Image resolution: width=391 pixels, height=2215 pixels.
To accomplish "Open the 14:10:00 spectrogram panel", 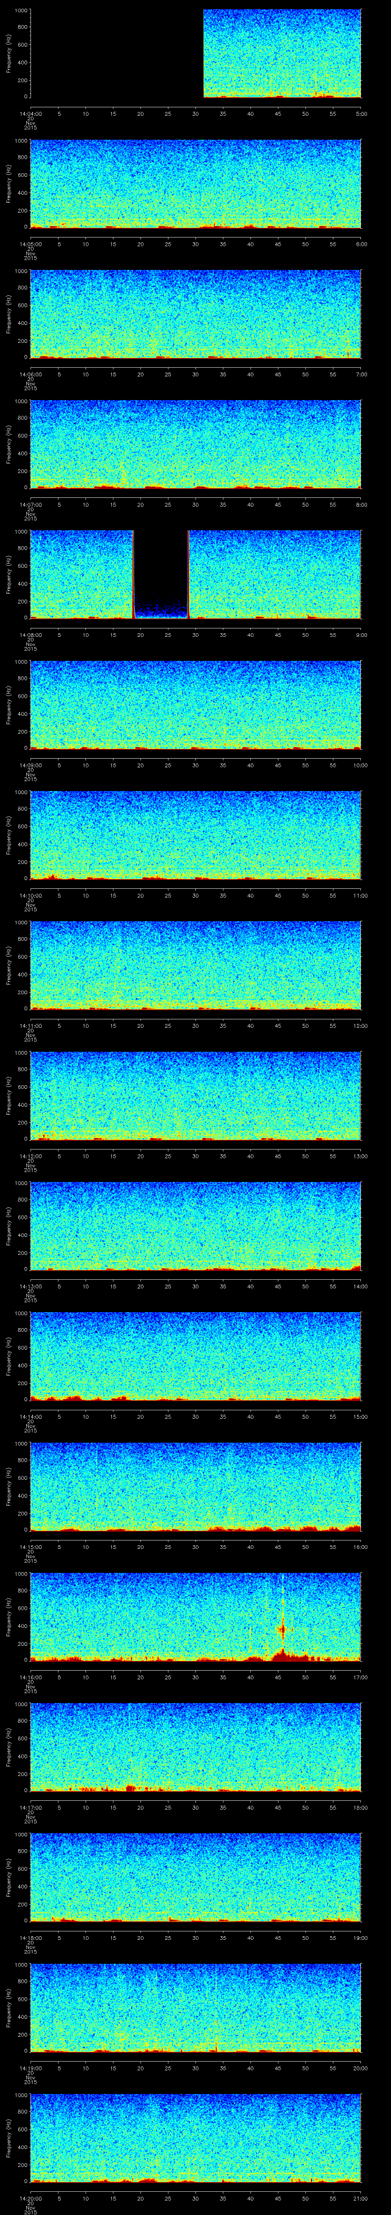I will point(196,835).
